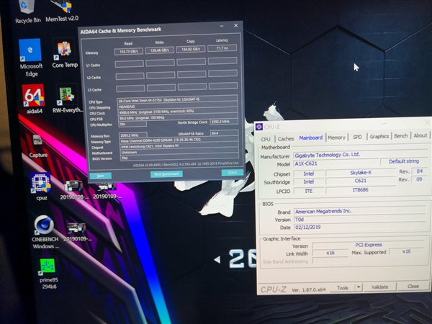Screen dimensions: 432x324
Task: Minimize the AIDA64 benchmark window
Action: click(222, 26)
